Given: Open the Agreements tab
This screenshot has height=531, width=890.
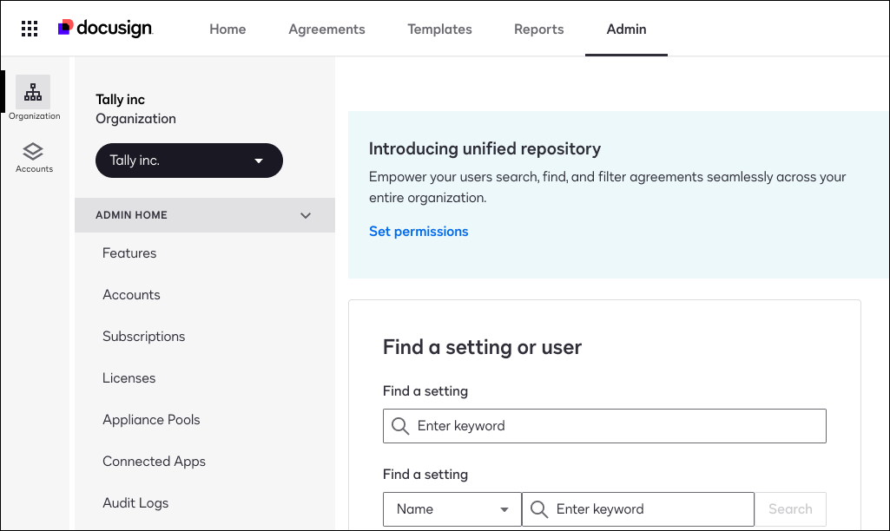Looking at the screenshot, I should 326,29.
